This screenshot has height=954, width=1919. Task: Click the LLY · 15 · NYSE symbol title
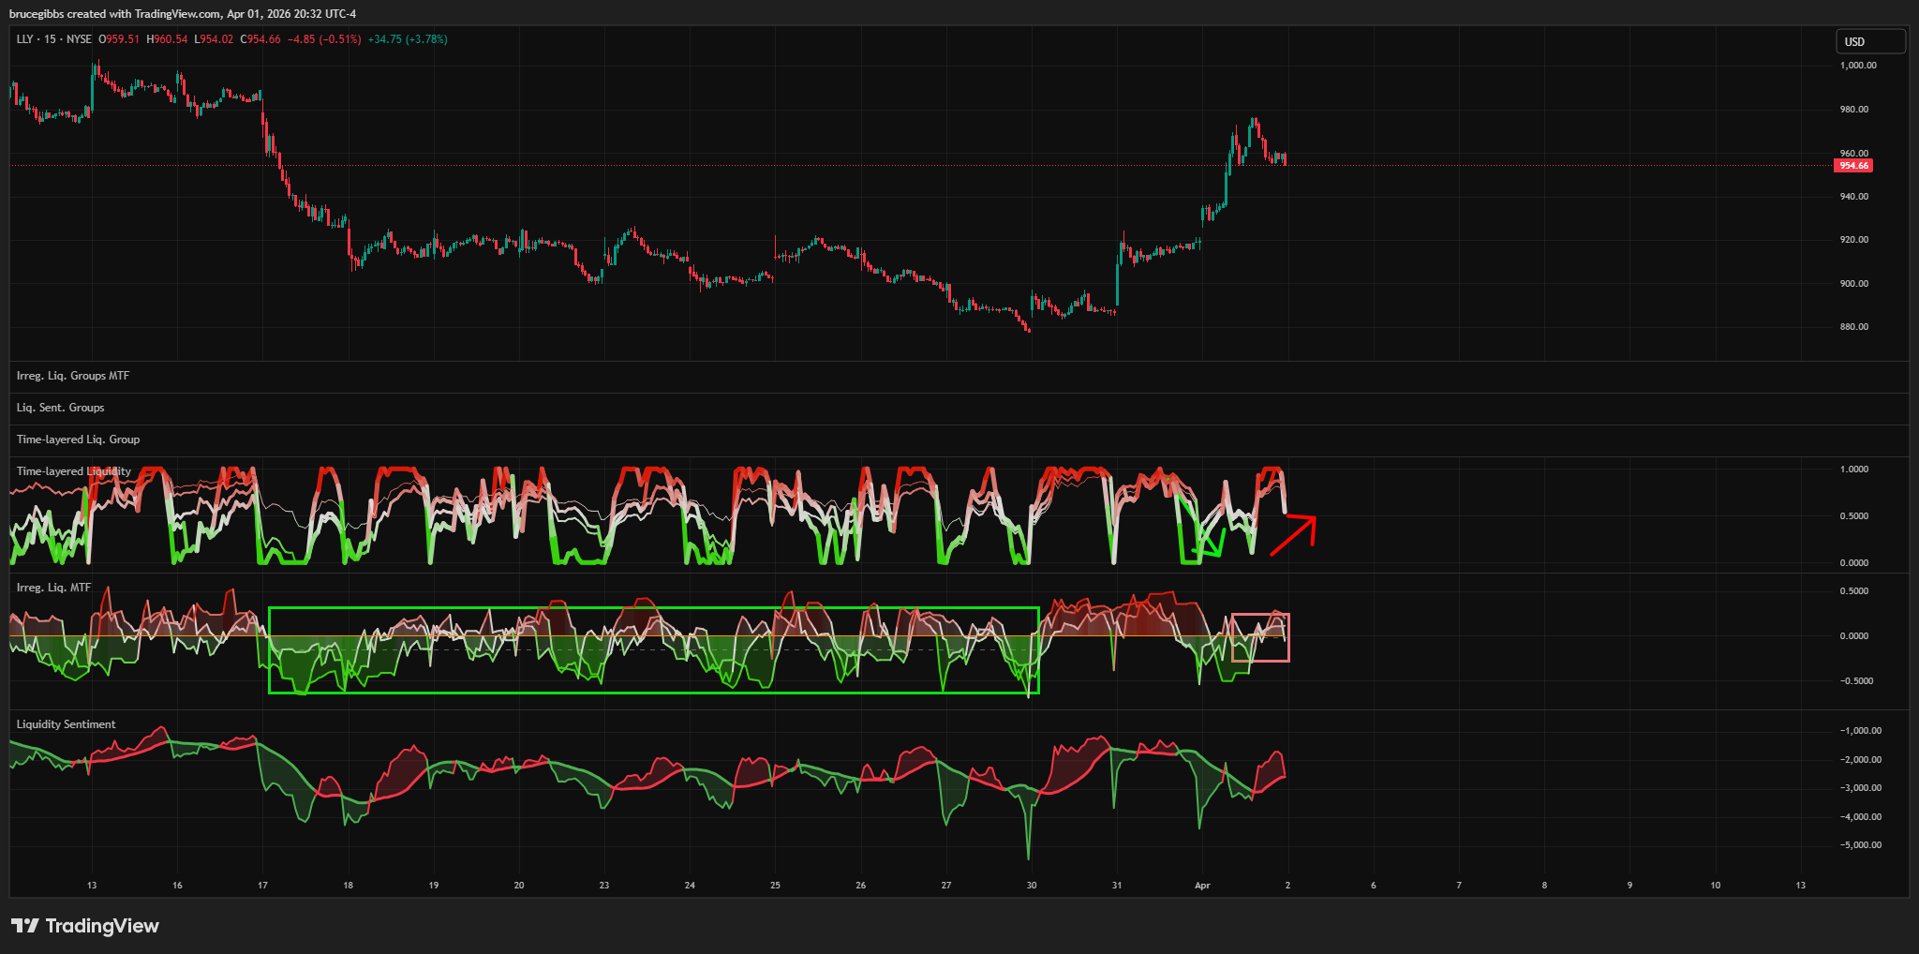pos(54,39)
